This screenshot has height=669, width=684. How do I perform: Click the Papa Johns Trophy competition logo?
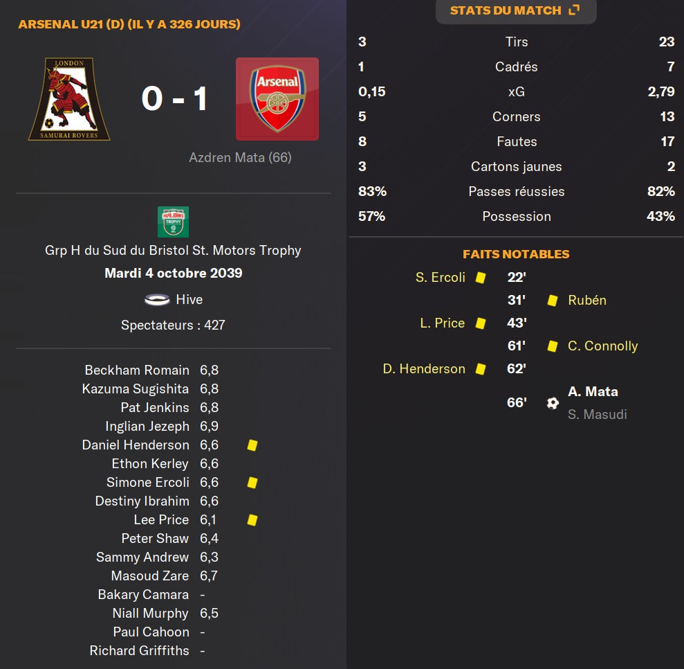click(x=173, y=222)
